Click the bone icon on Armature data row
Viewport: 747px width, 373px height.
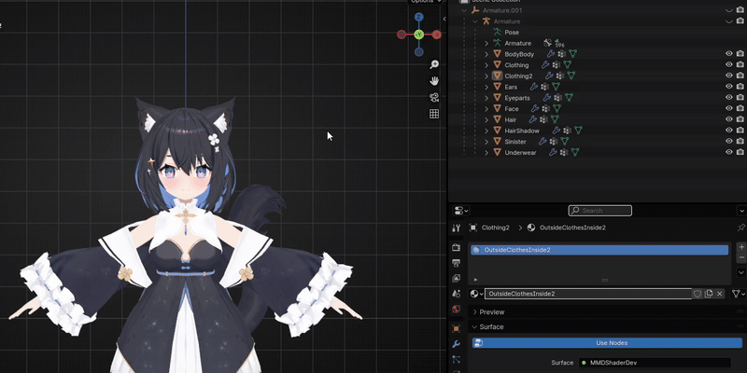pos(547,43)
